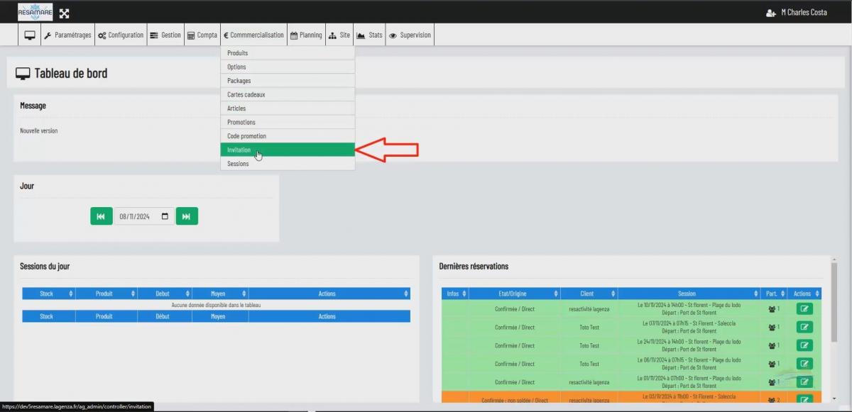
Task: Open the Paramétrages menu
Action: tap(67, 35)
